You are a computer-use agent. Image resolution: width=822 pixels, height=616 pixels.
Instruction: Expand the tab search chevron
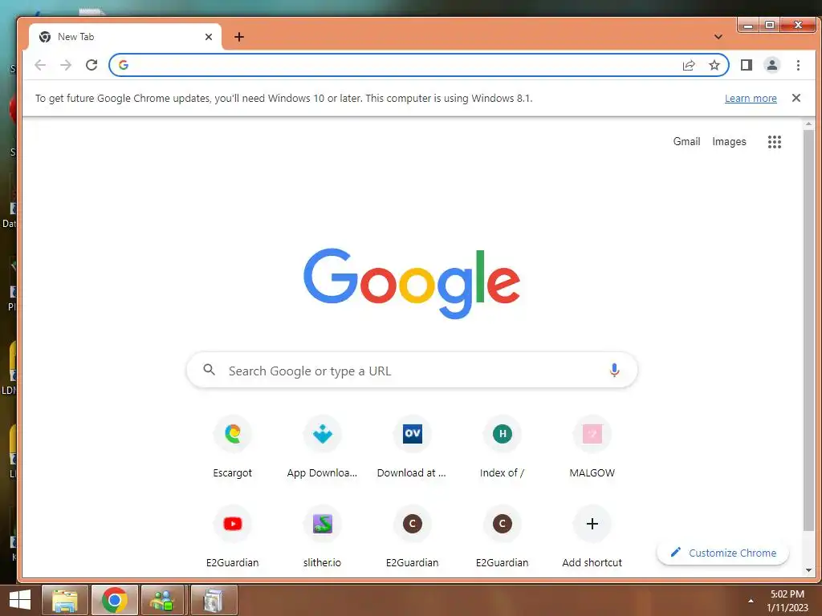coord(718,37)
